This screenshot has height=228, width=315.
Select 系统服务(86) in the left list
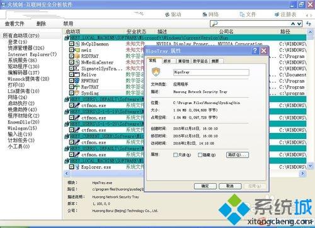(22, 60)
